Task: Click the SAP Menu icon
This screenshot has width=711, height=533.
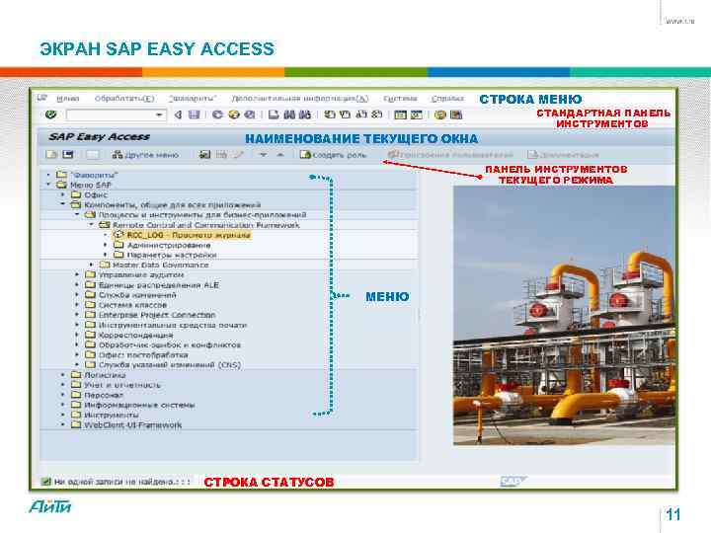Action: click(67, 155)
